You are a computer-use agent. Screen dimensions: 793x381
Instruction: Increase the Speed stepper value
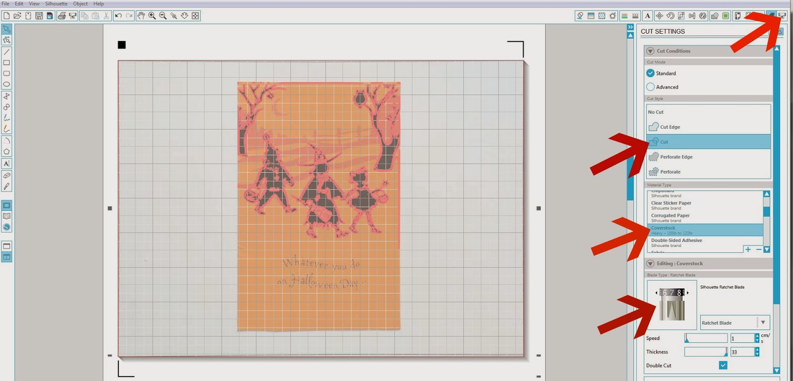[x=757, y=335]
